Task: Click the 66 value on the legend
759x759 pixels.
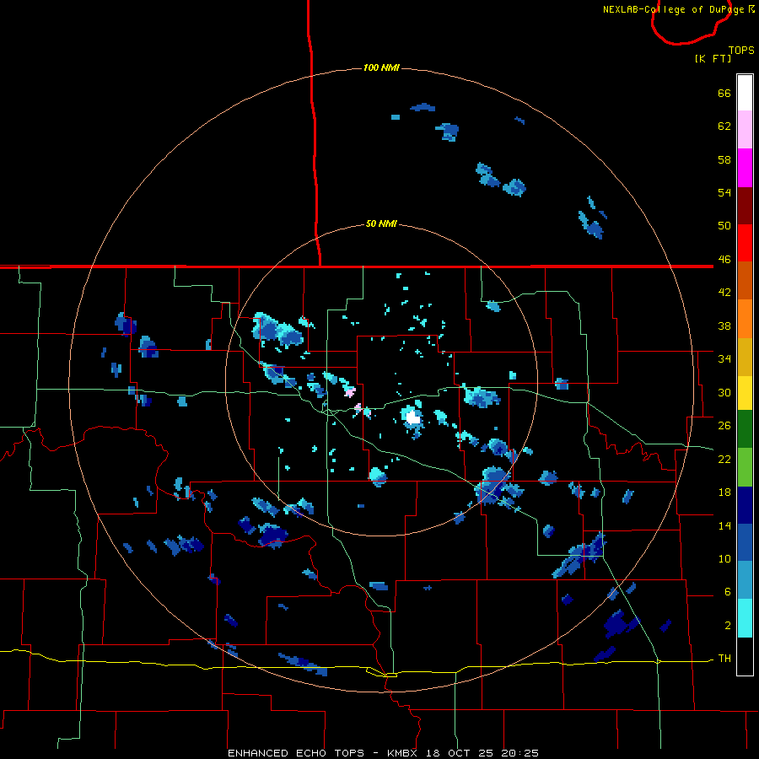Action: coord(724,93)
